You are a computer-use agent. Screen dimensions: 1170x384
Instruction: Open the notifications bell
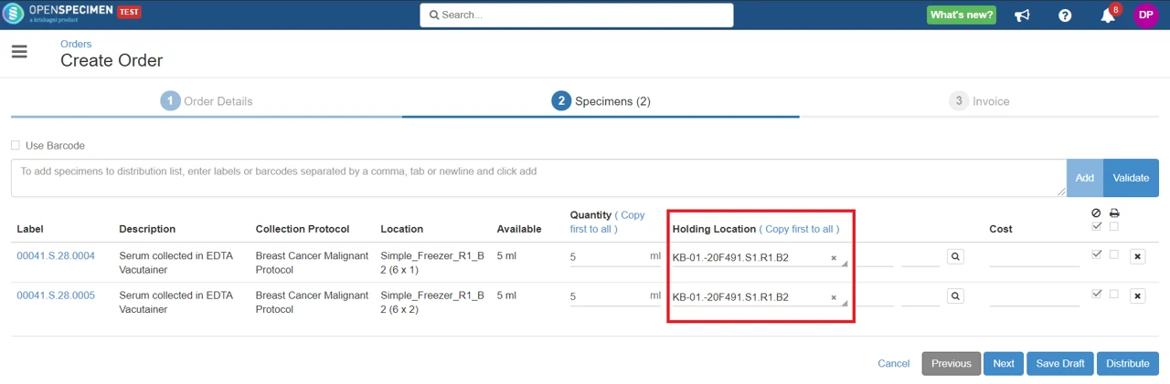click(1107, 16)
